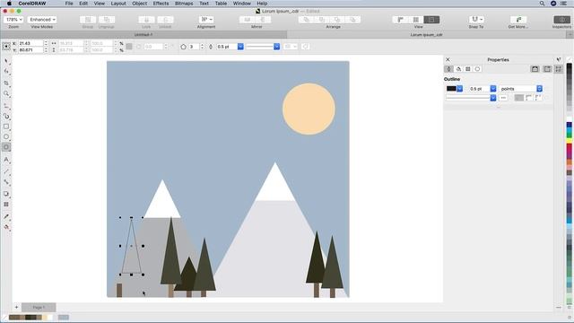Open the Layout menu
The width and height of the screenshot is (574, 323).
point(118,4)
